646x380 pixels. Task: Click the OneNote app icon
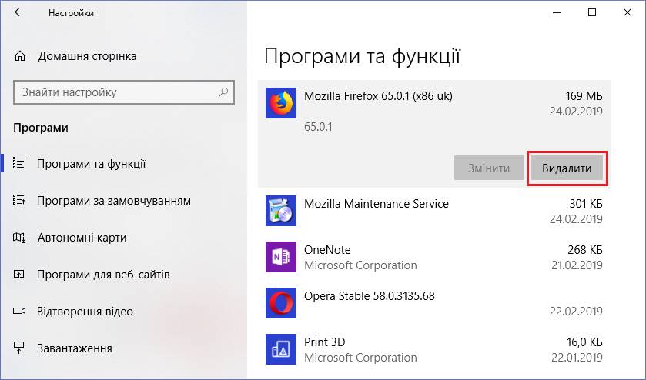pyautogui.click(x=280, y=257)
